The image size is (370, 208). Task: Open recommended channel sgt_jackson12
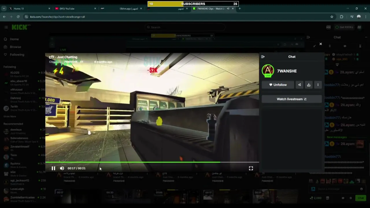[x=24, y=182]
